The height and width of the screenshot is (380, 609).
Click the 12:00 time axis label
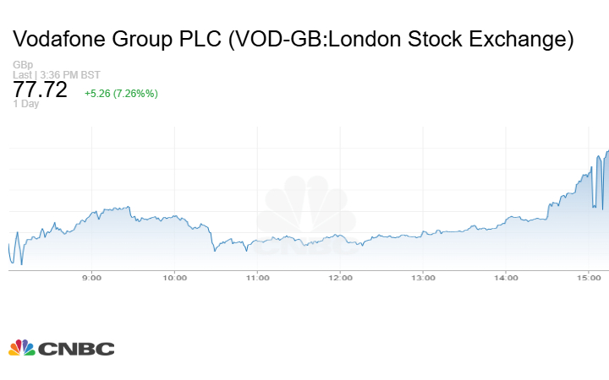[341, 278]
